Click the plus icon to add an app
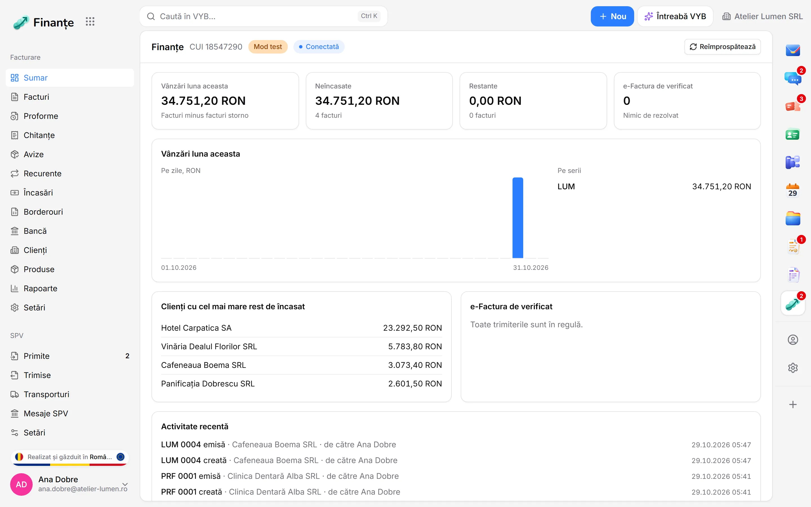This screenshot has width=811, height=507. pyautogui.click(x=793, y=404)
